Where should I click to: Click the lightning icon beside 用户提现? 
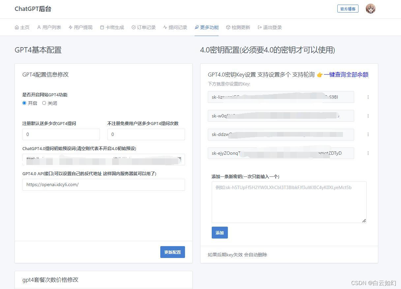pyautogui.click(x=71, y=27)
